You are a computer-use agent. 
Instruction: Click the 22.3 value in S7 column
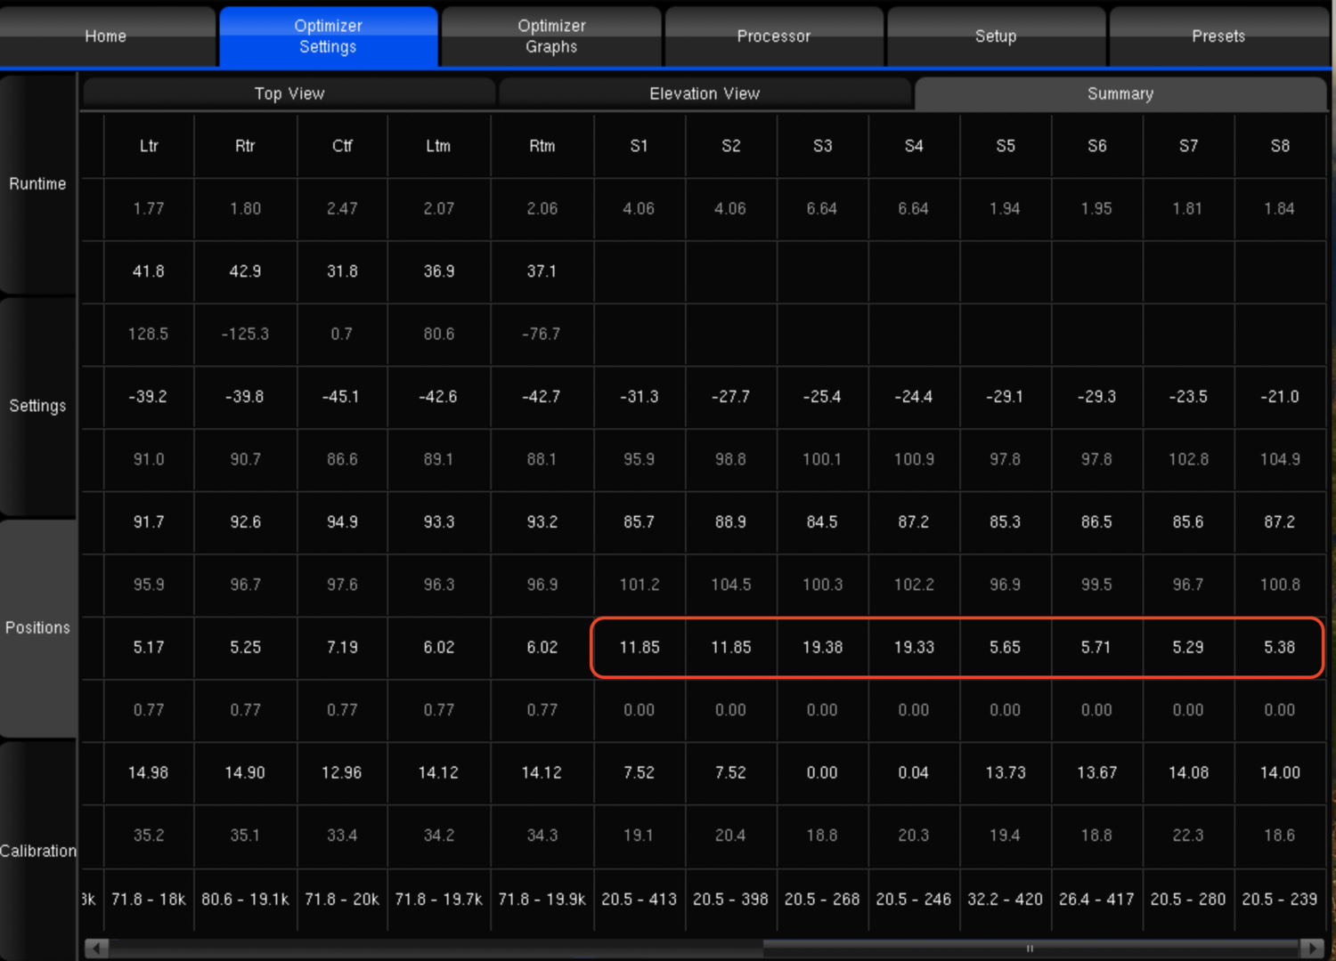1188,836
